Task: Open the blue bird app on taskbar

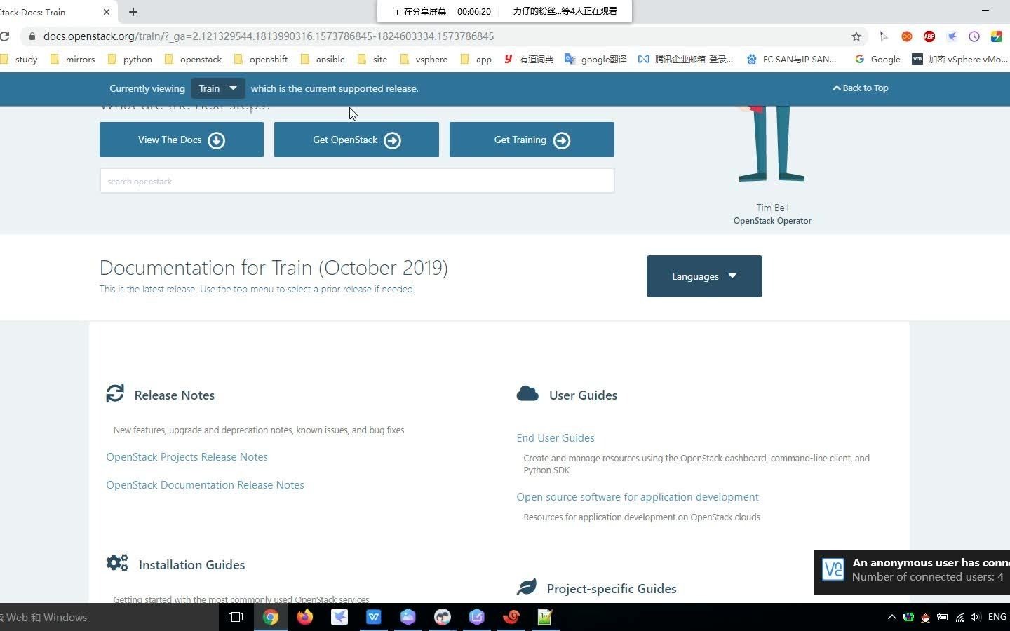Action: point(339,617)
